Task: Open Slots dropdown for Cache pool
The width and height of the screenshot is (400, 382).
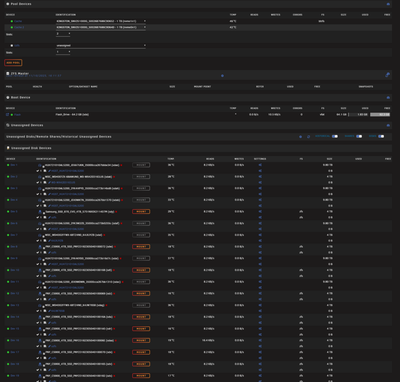Action: pyautogui.click(x=63, y=34)
